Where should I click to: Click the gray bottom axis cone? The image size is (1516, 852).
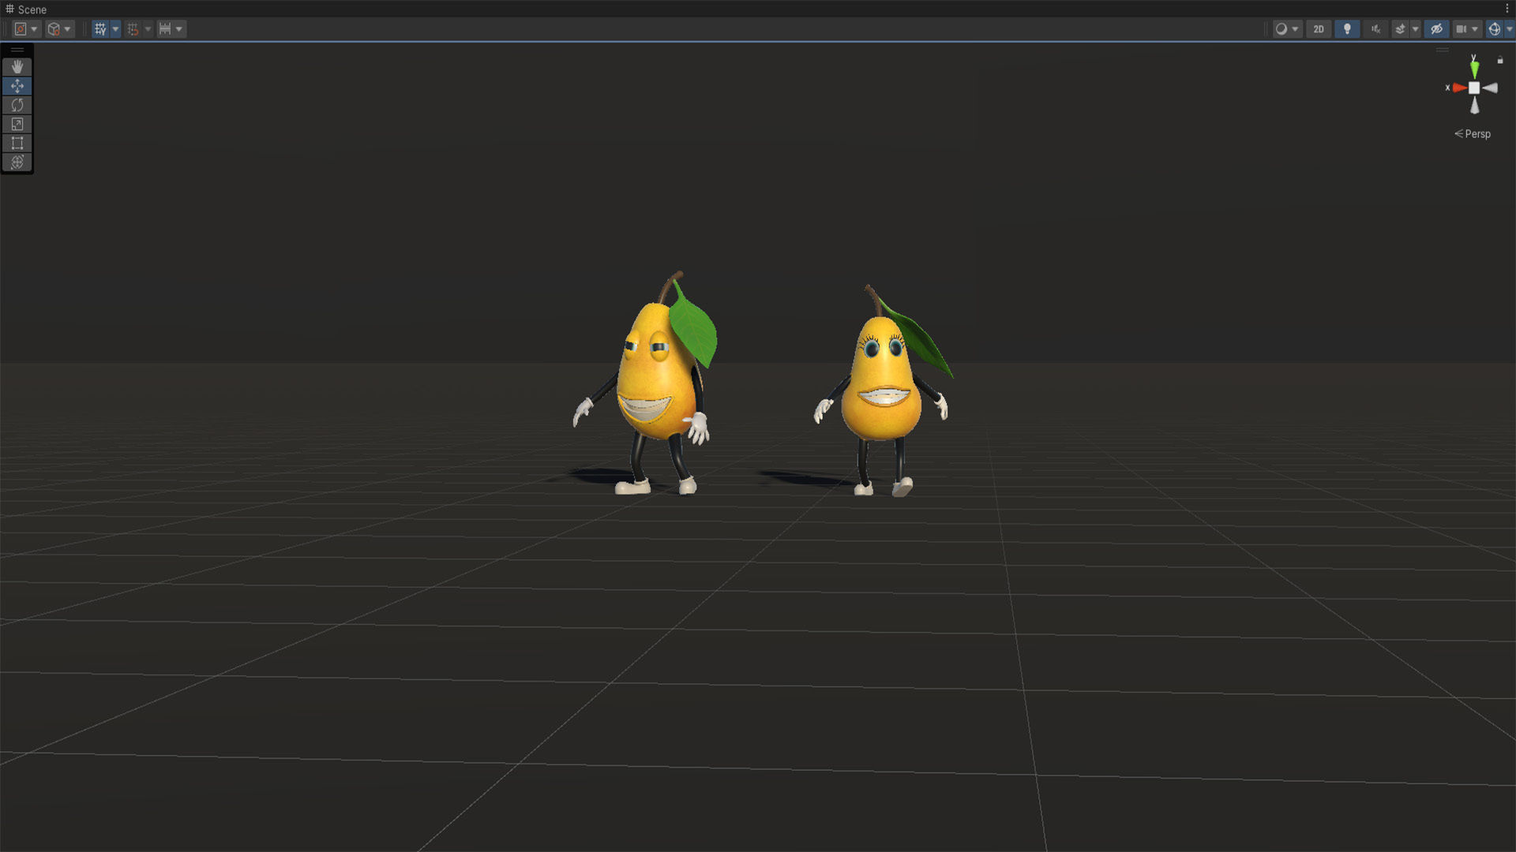click(x=1474, y=105)
